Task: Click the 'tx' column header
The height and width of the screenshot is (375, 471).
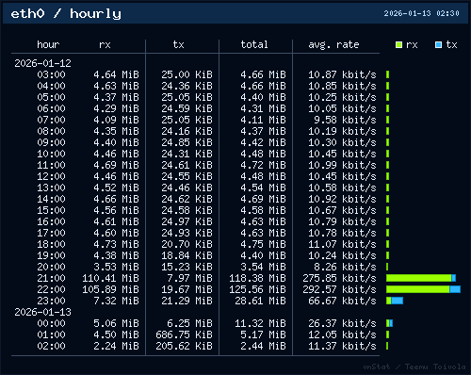Action: coord(178,44)
